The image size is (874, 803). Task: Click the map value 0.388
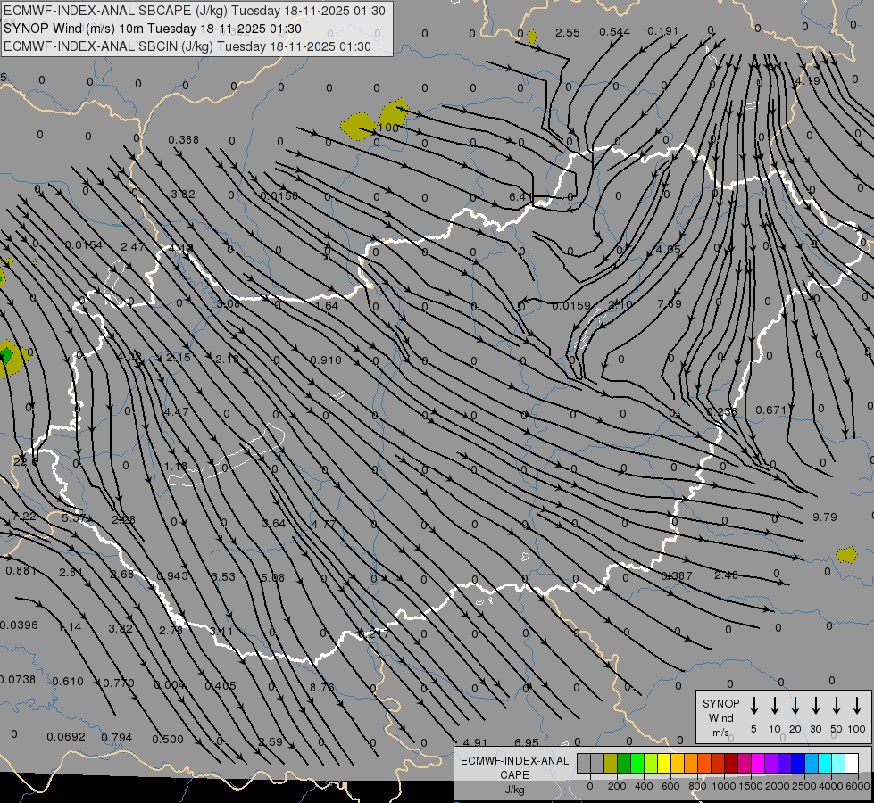183,139
